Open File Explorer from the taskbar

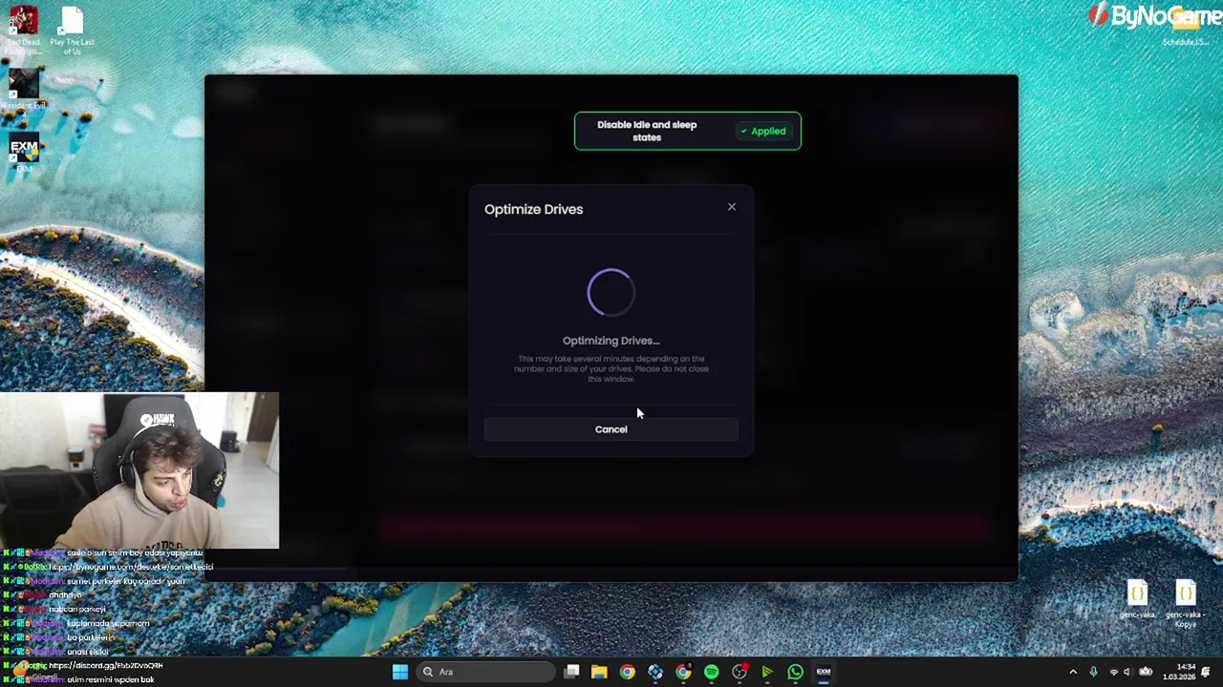(x=599, y=672)
